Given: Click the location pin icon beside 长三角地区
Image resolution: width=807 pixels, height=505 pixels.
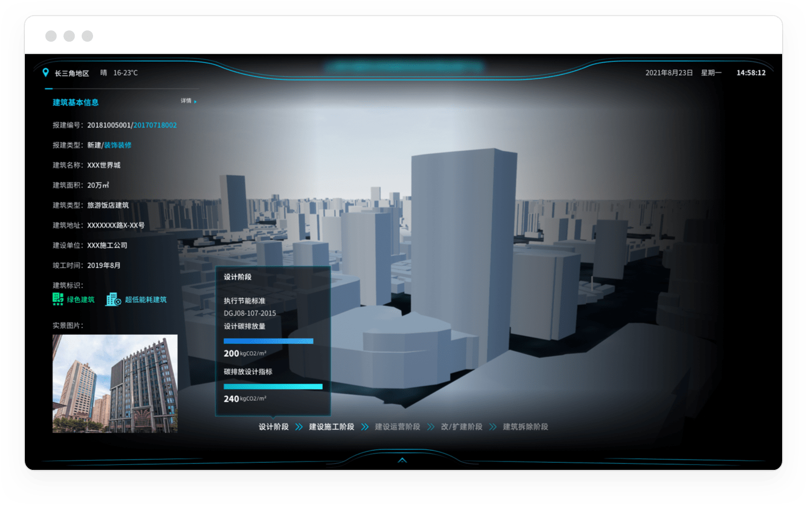Looking at the screenshot, I should click(x=45, y=72).
